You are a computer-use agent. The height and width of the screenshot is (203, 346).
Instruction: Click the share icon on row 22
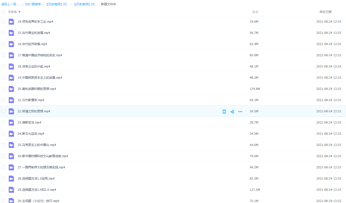point(232,112)
